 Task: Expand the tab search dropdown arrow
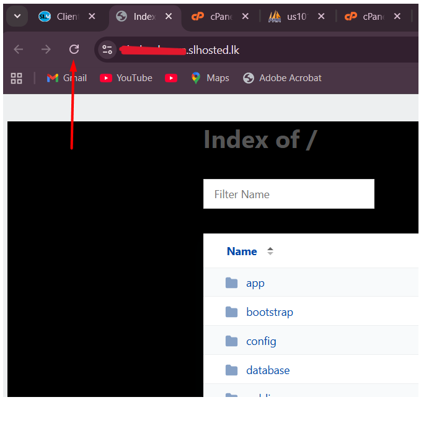click(17, 17)
